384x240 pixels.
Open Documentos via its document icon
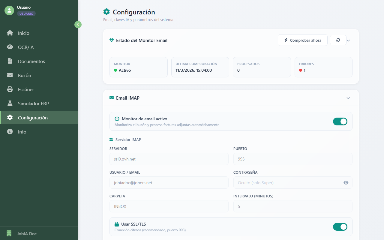(x=10, y=61)
